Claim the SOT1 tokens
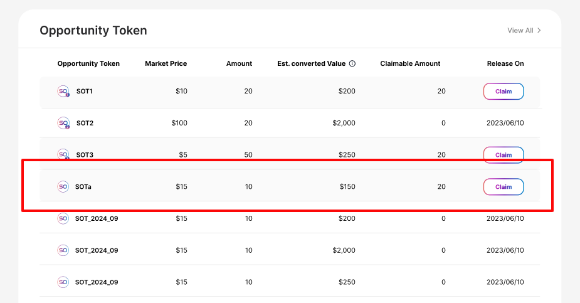This screenshot has width=580, height=303. coord(503,92)
